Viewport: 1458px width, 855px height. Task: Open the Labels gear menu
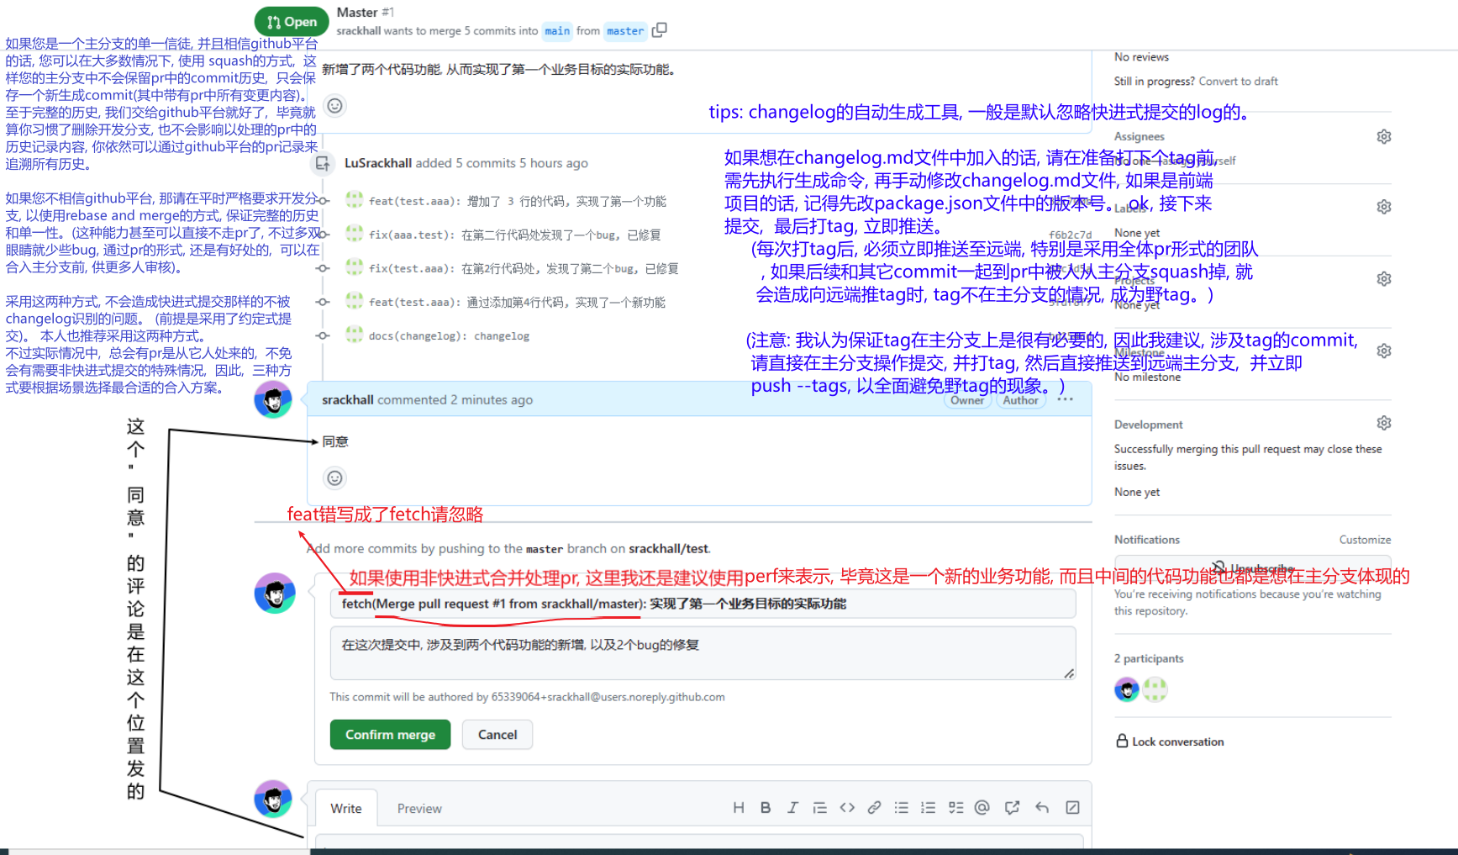point(1383,207)
